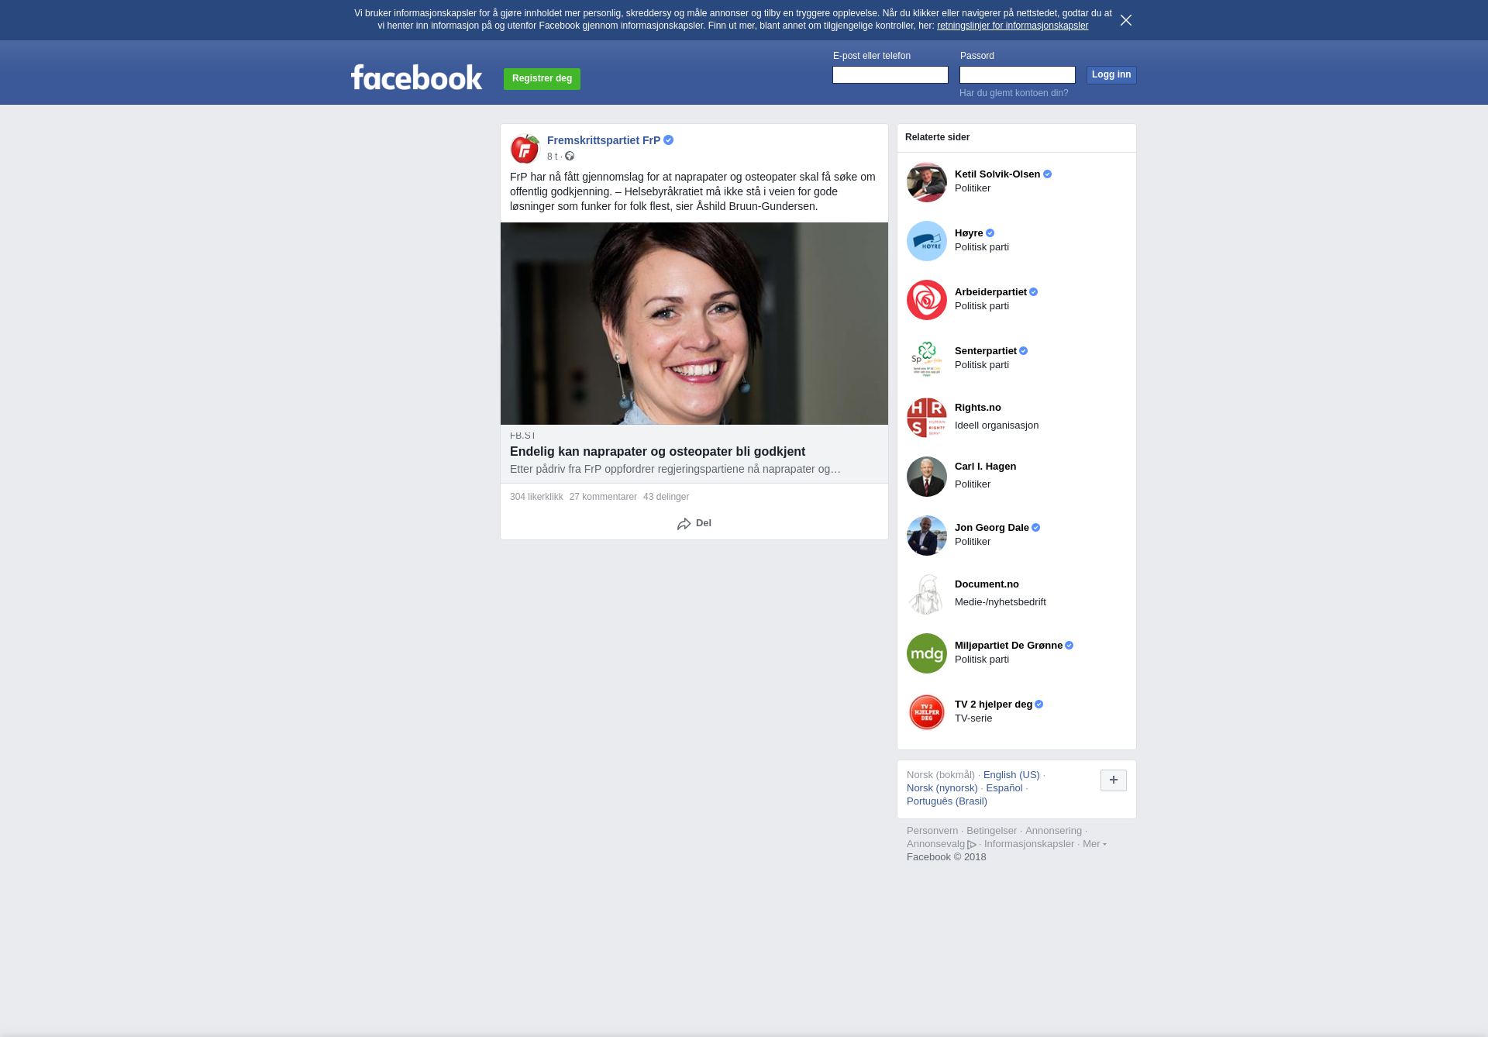Open Jon Georg Dale profile picture
Image resolution: width=1488 pixels, height=1037 pixels.
[927, 536]
